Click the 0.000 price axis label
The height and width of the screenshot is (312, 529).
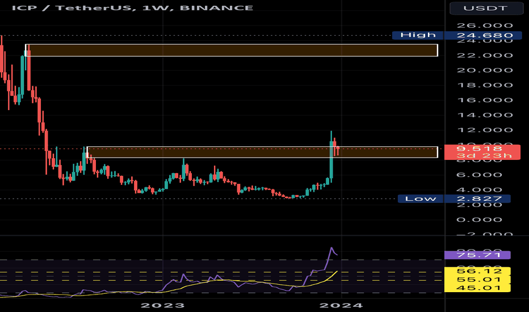480,220
